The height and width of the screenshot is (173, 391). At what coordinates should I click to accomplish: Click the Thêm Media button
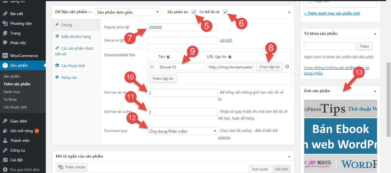tap(72, 167)
